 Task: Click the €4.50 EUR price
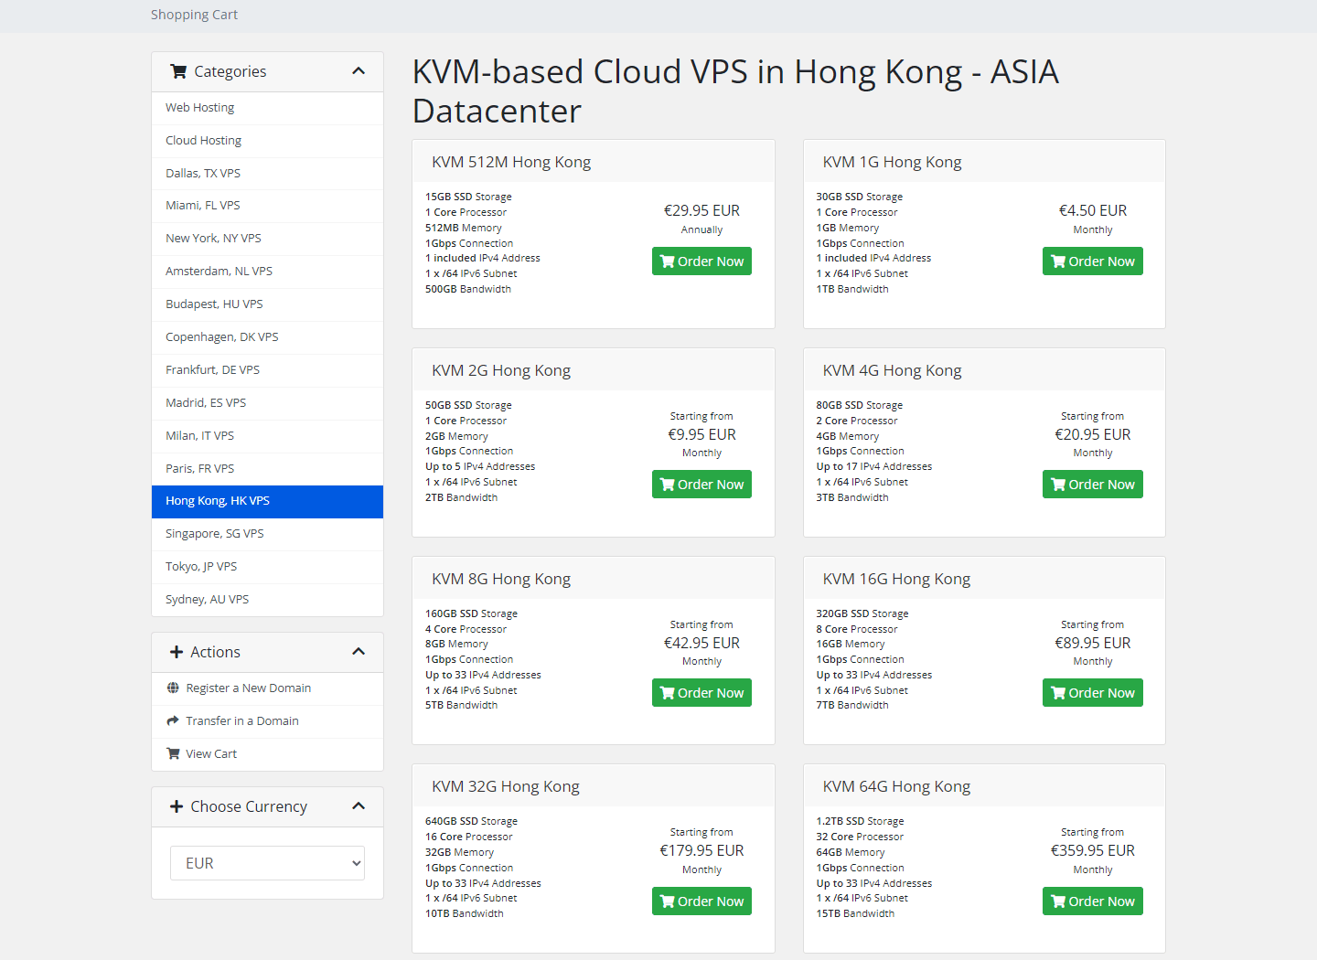click(1093, 210)
